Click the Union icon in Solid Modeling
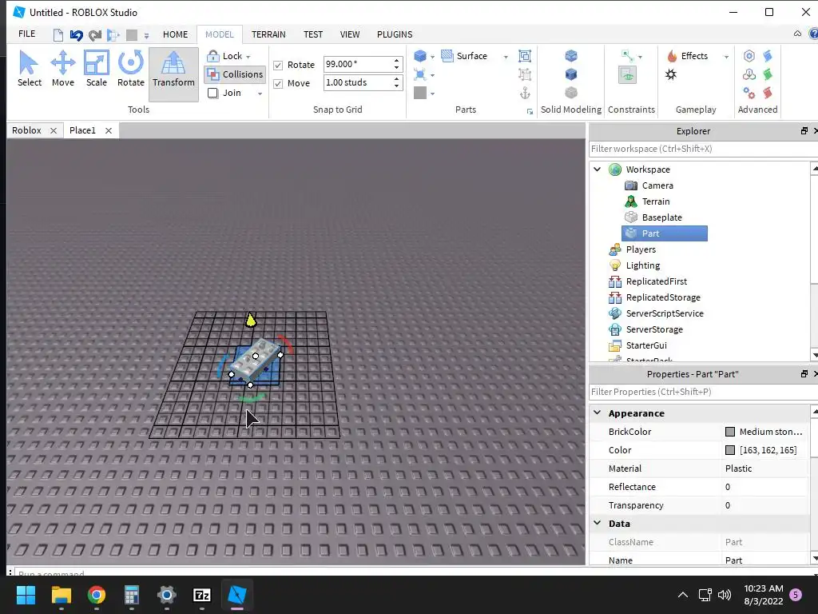The width and height of the screenshot is (818, 614). pos(571,55)
